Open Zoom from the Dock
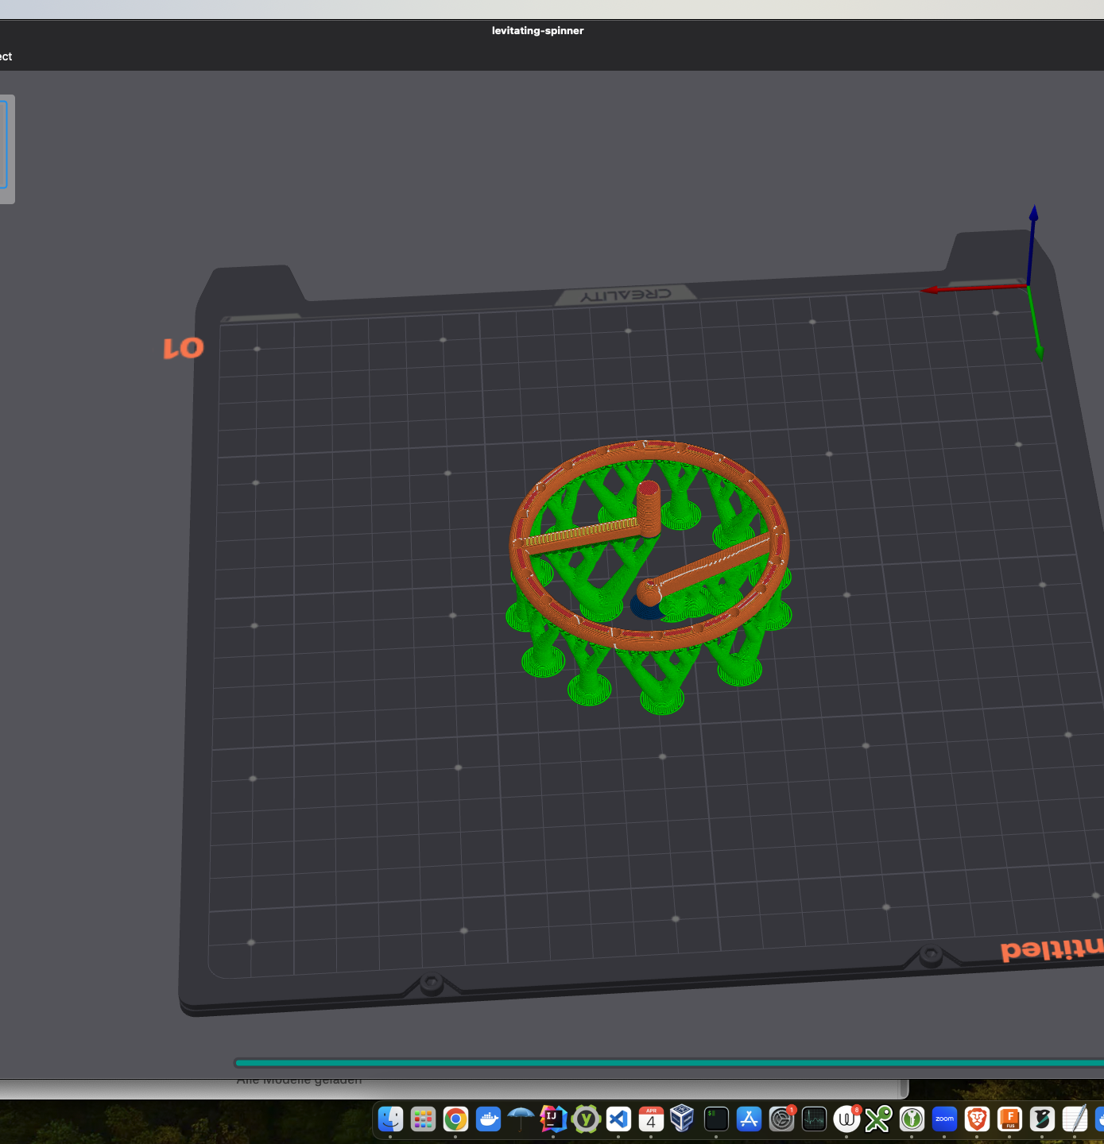1104x1144 pixels. point(944,1120)
